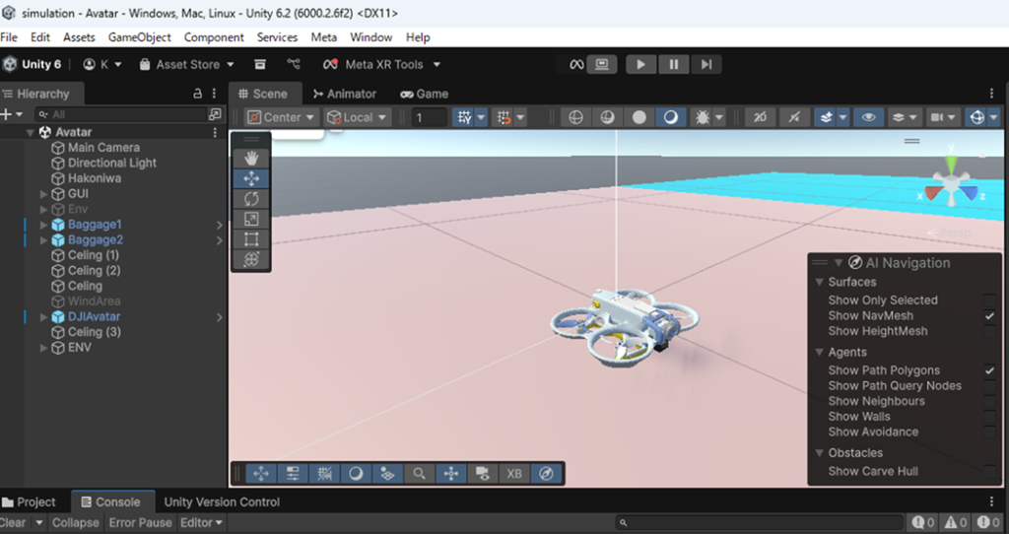This screenshot has height=534, width=1009.
Task: Click the Play button
Action: click(x=640, y=64)
